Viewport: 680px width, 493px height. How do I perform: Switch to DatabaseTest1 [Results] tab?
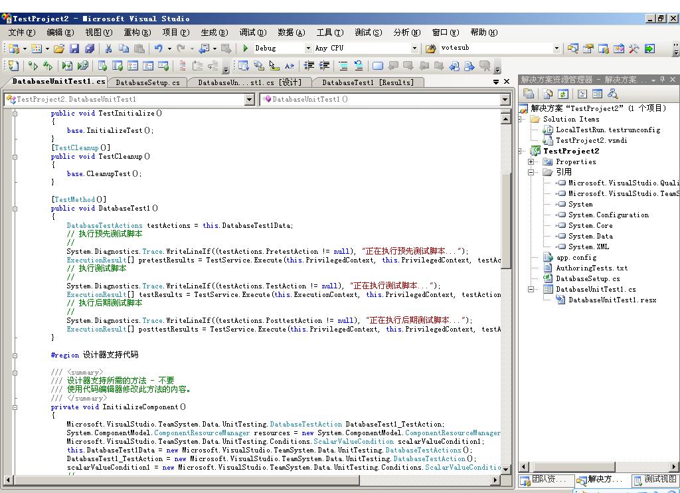coord(368,82)
